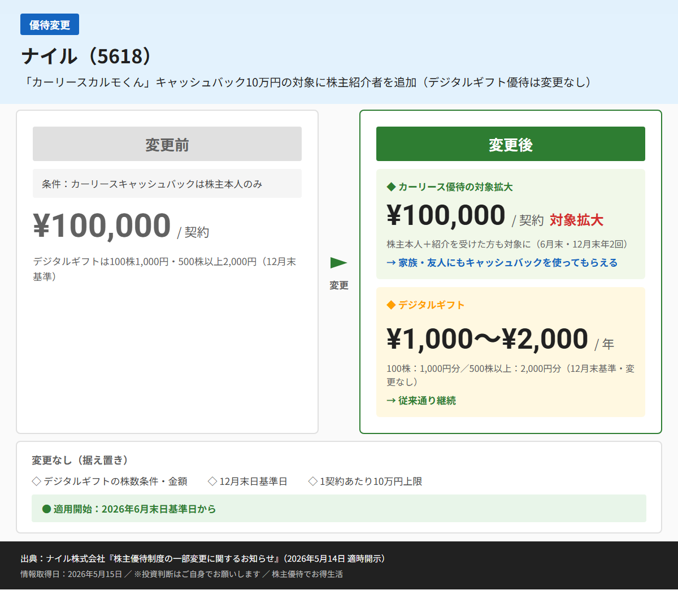Click the diamond before 12月末日基準日
The height and width of the screenshot is (603, 678).
(212, 481)
